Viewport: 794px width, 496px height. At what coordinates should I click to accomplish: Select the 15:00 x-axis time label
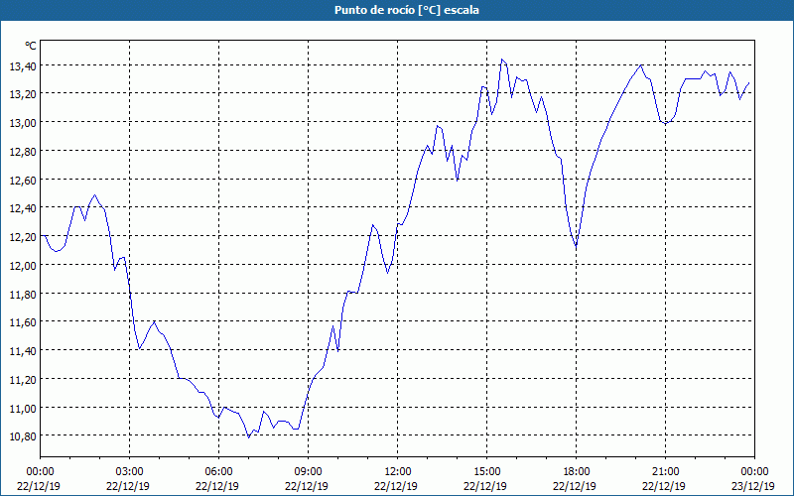point(486,472)
